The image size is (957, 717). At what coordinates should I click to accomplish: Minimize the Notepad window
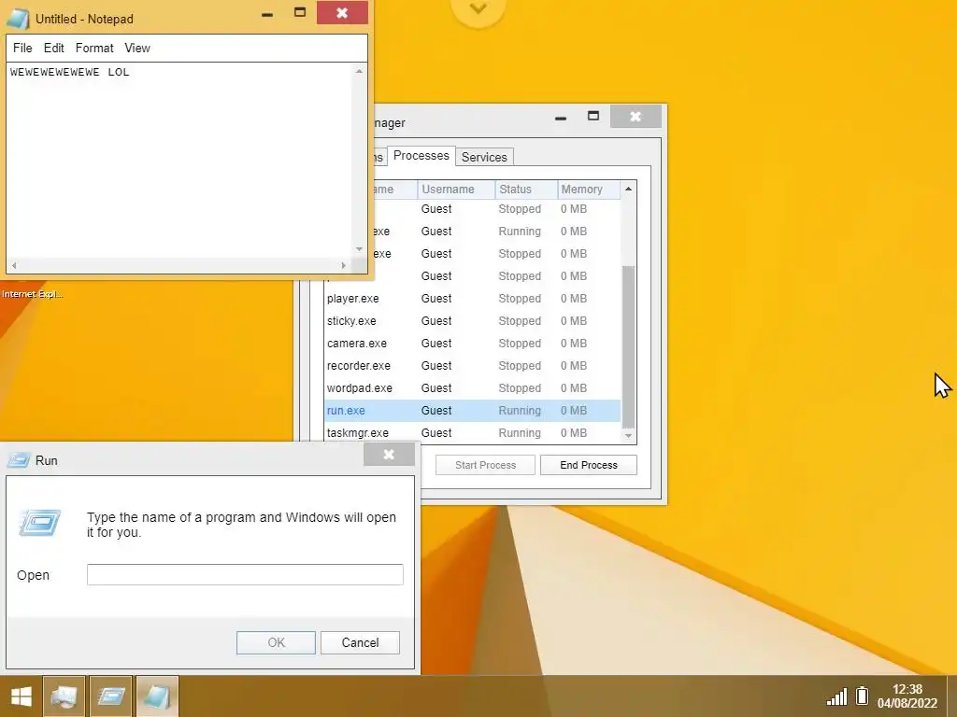click(x=266, y=14)
